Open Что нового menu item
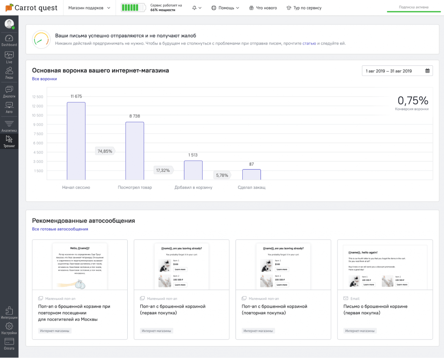Viewport: 444px width, 358px height. [x=263, y=8]
